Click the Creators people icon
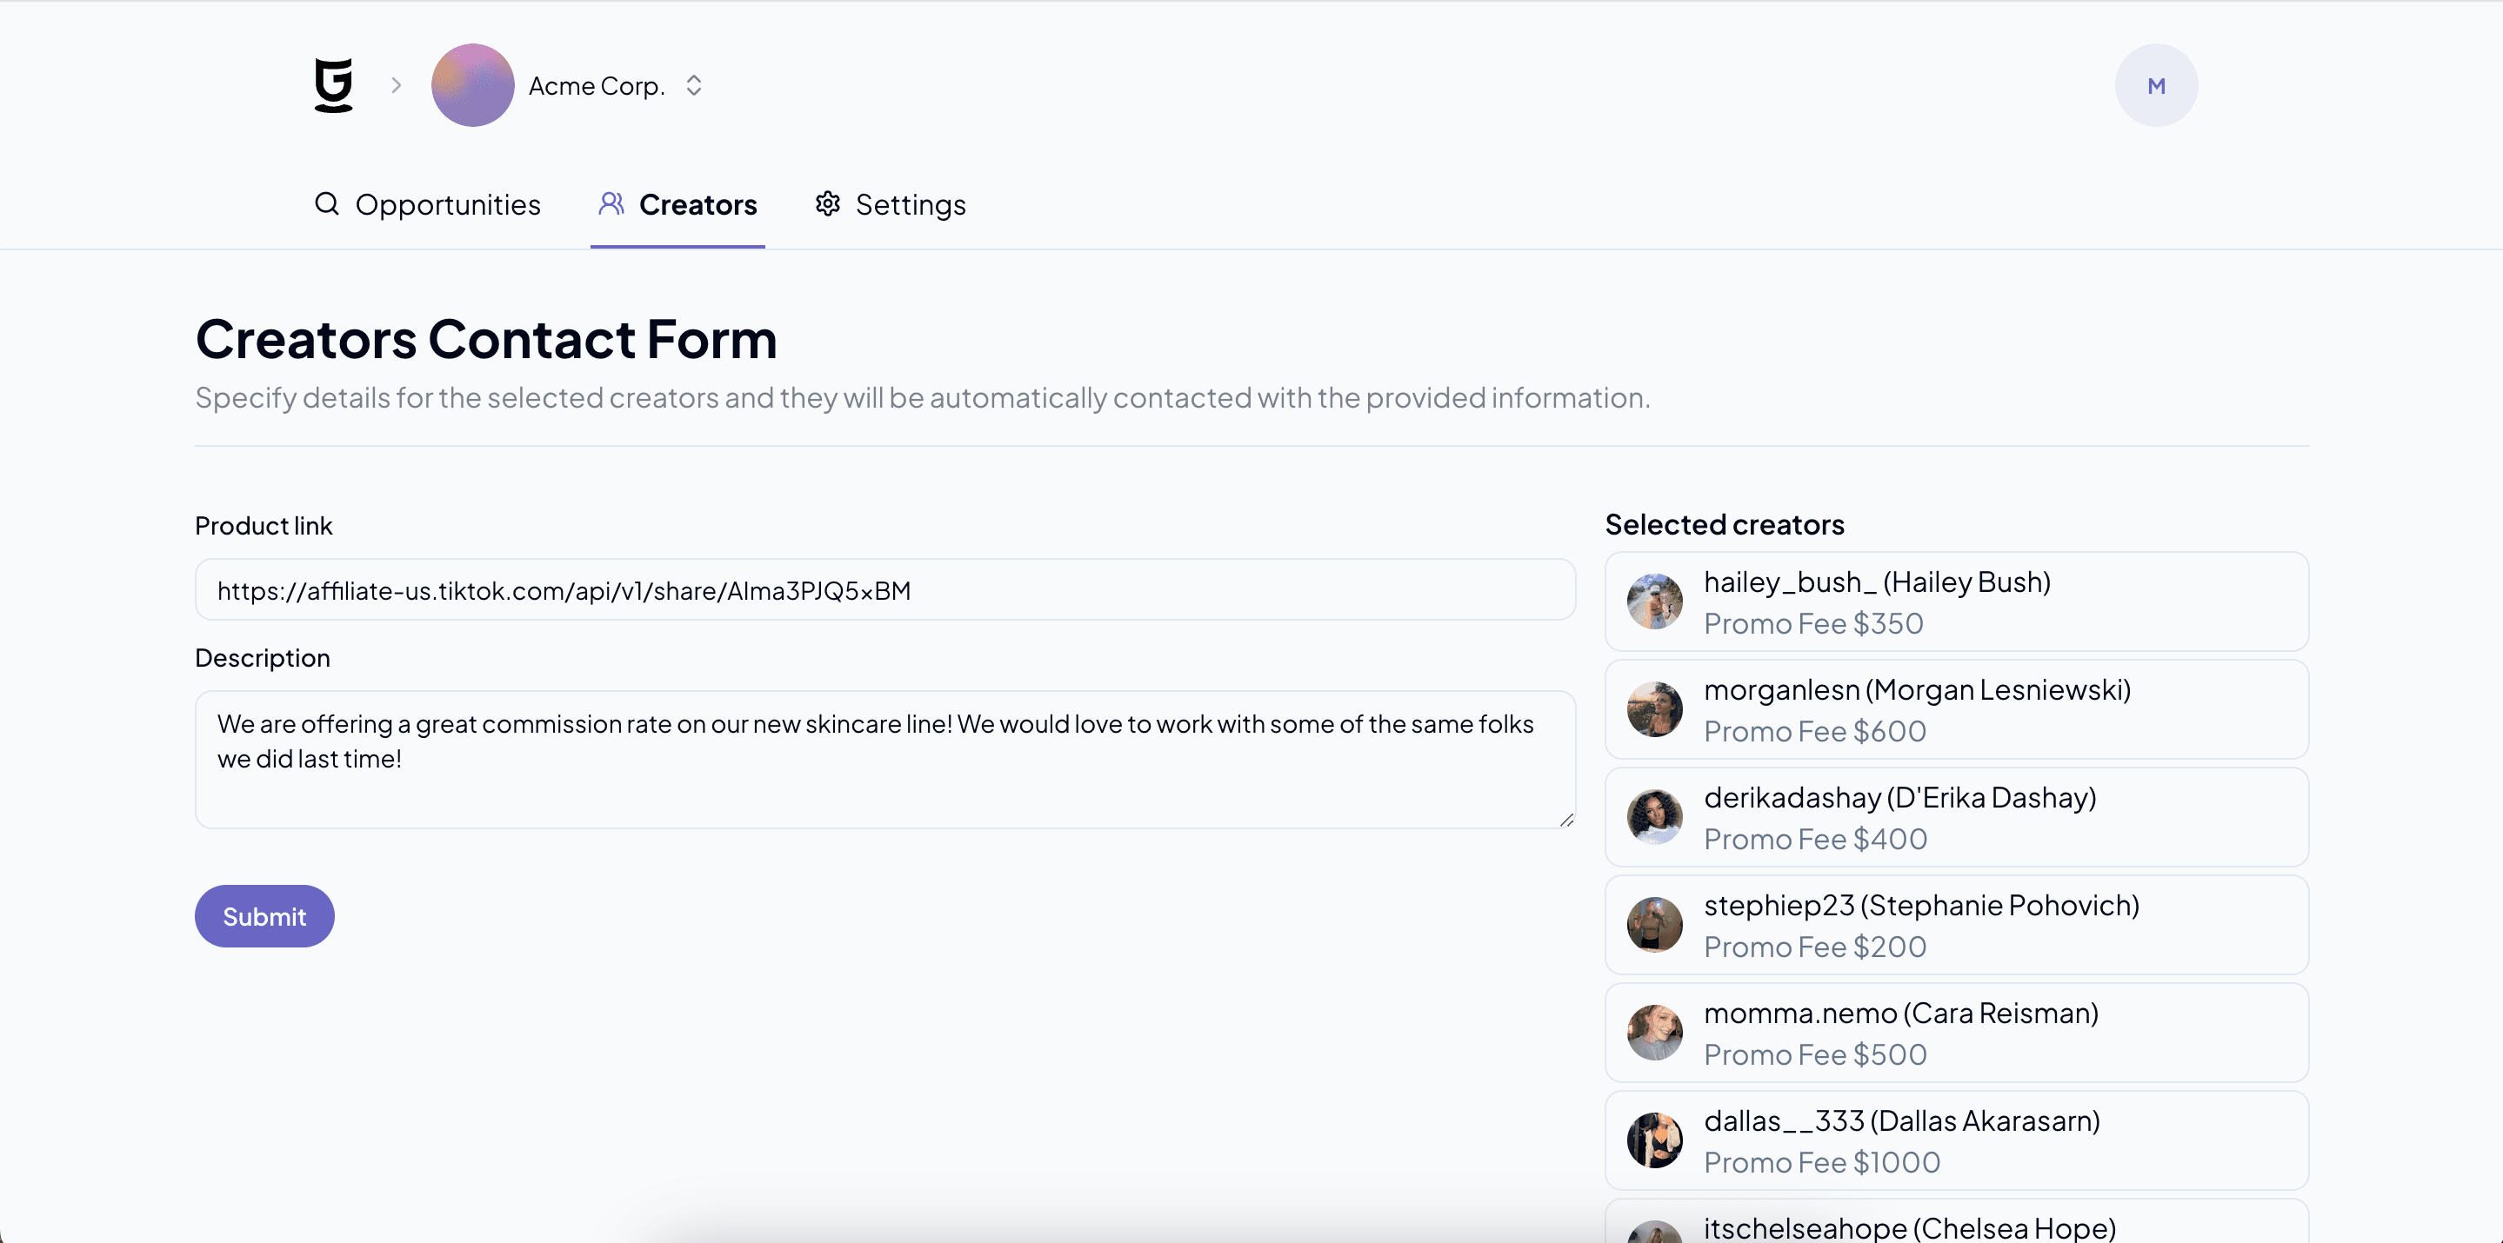2503x1243 pixels. (x=611, y=204)
